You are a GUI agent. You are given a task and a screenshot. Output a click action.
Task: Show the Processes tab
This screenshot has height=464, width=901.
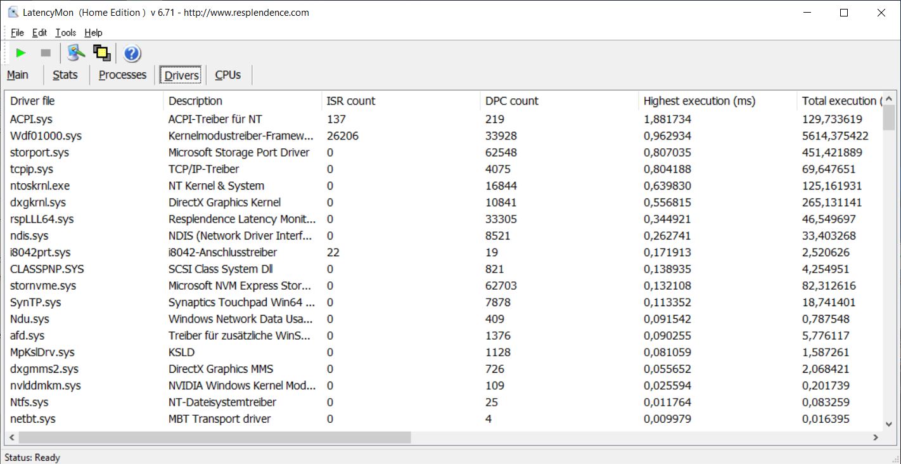122,75
